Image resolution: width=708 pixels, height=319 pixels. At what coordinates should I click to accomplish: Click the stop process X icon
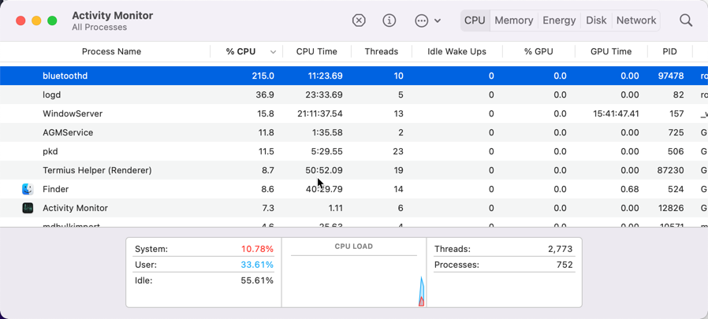[359, 20]
